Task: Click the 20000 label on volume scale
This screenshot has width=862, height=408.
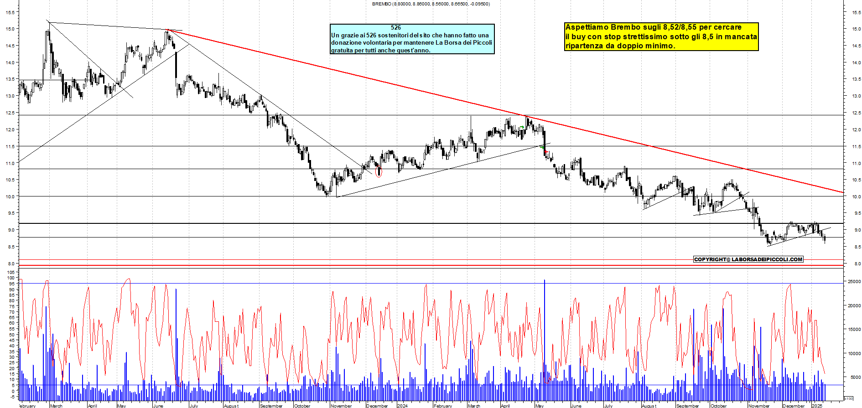Action: point(854,306)
